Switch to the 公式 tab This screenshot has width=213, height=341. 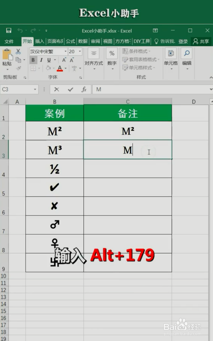70,41
